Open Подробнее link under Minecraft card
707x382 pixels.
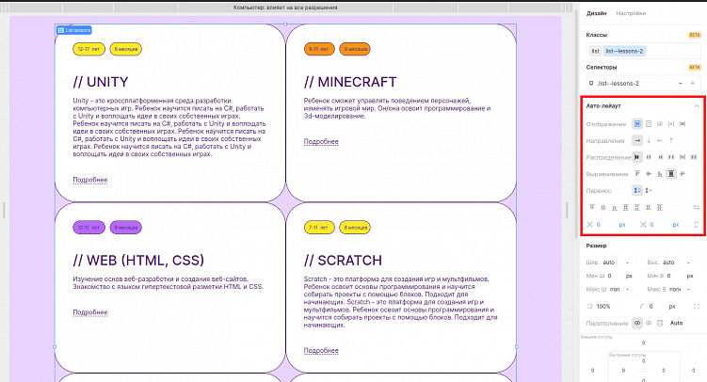321,141
